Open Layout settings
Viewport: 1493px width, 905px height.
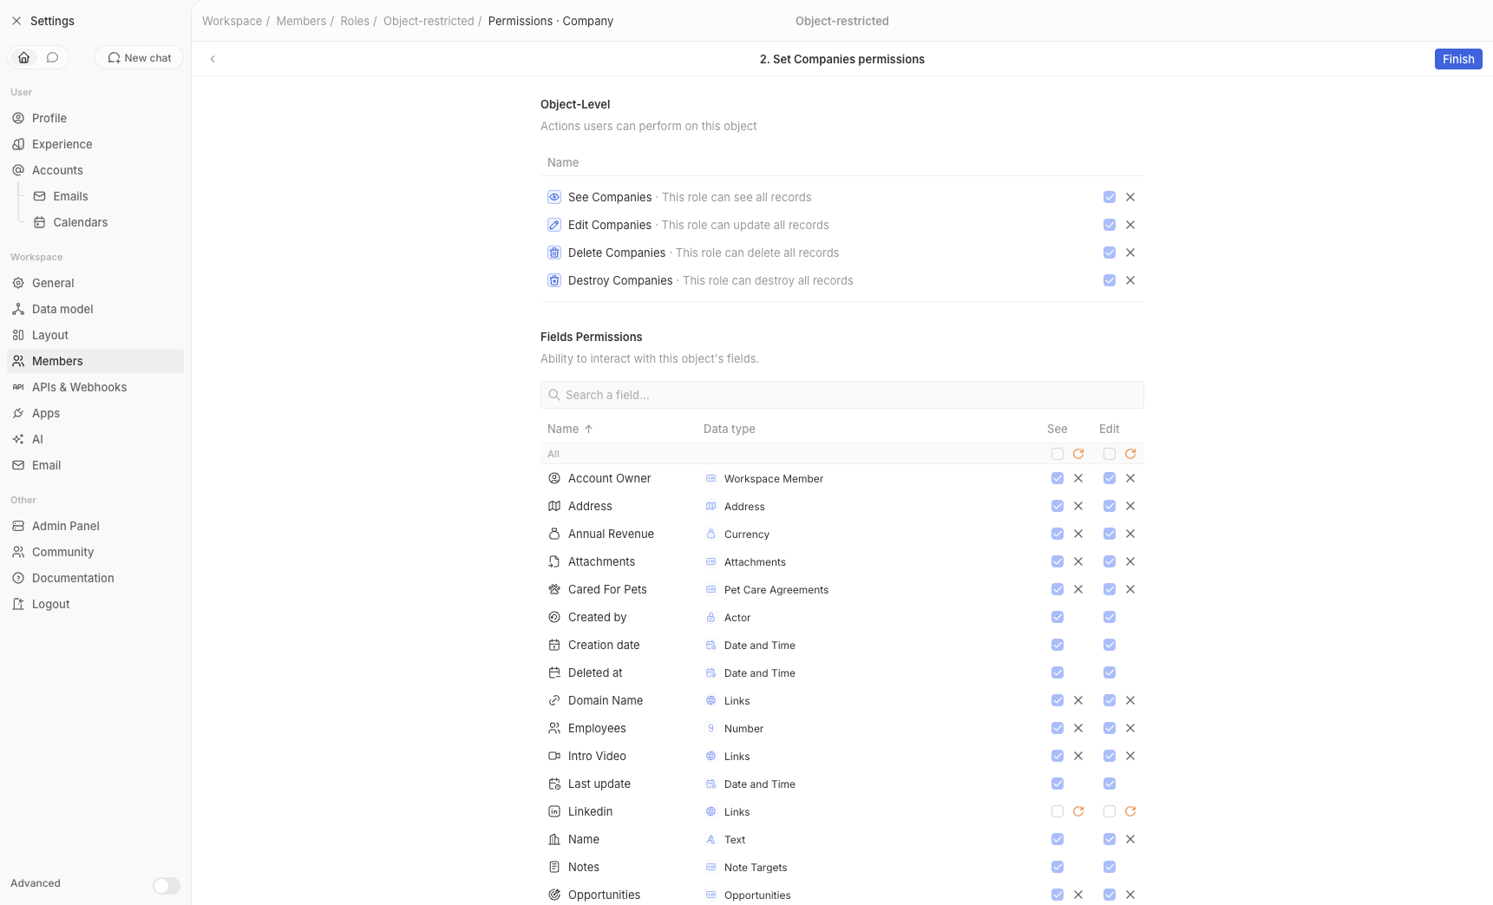pyautogui.click(x=95, y=335)
